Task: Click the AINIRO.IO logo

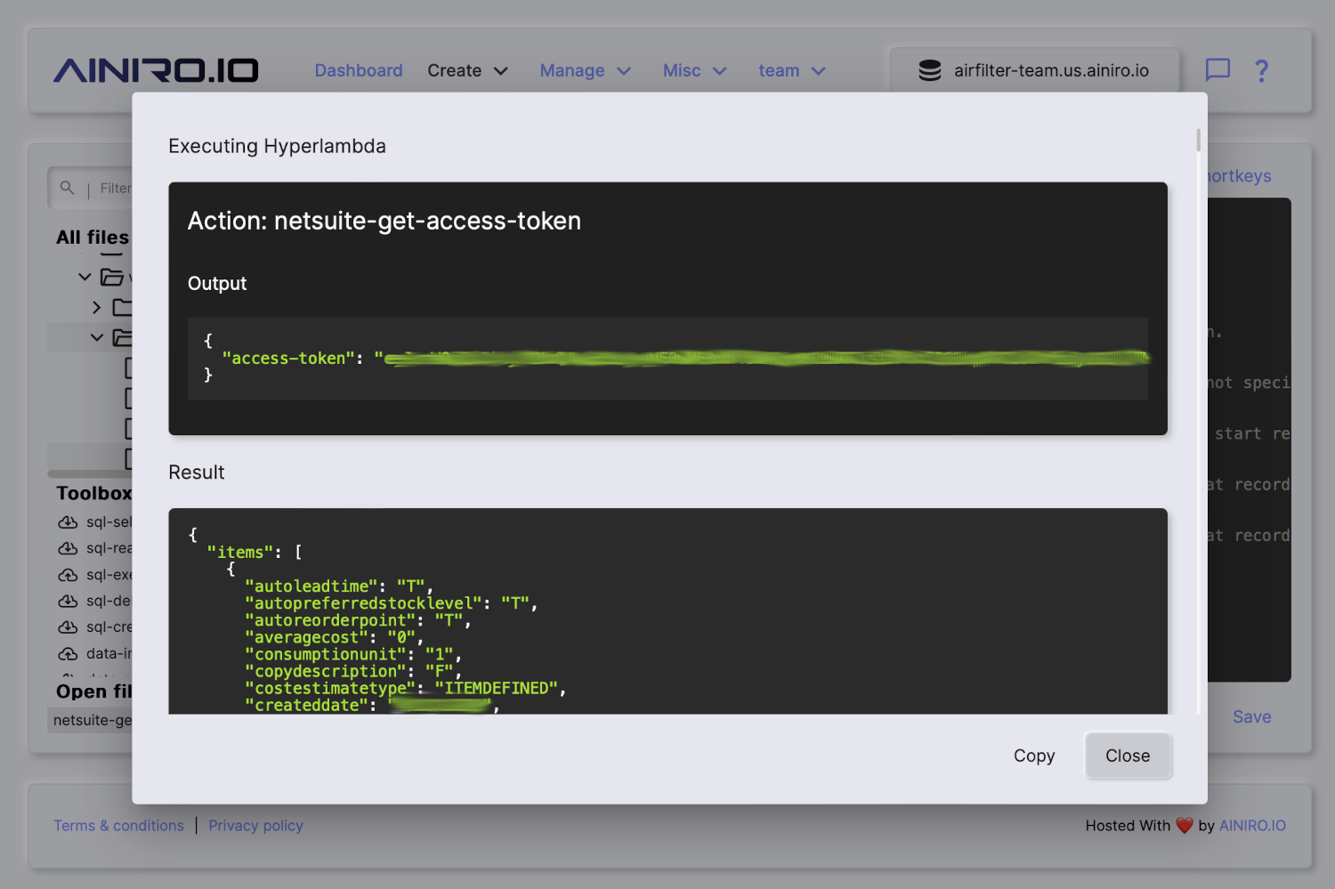Action: pyautogui.click(x=156, y=70)
